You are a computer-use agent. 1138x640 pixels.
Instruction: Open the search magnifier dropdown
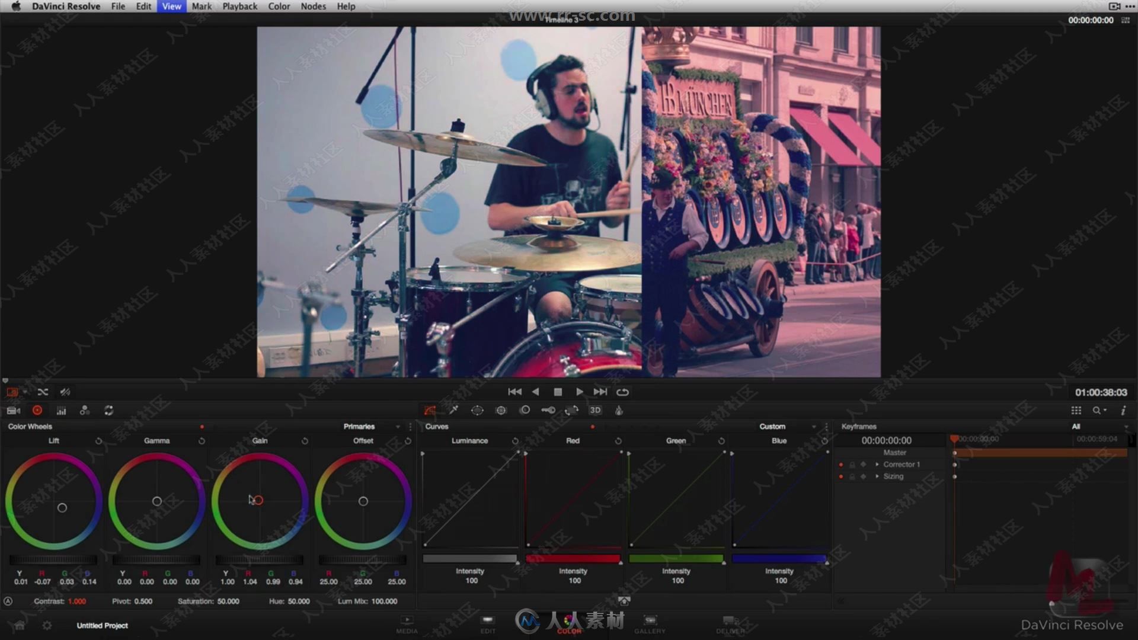pyautogui.click(x=1099, y=410)
